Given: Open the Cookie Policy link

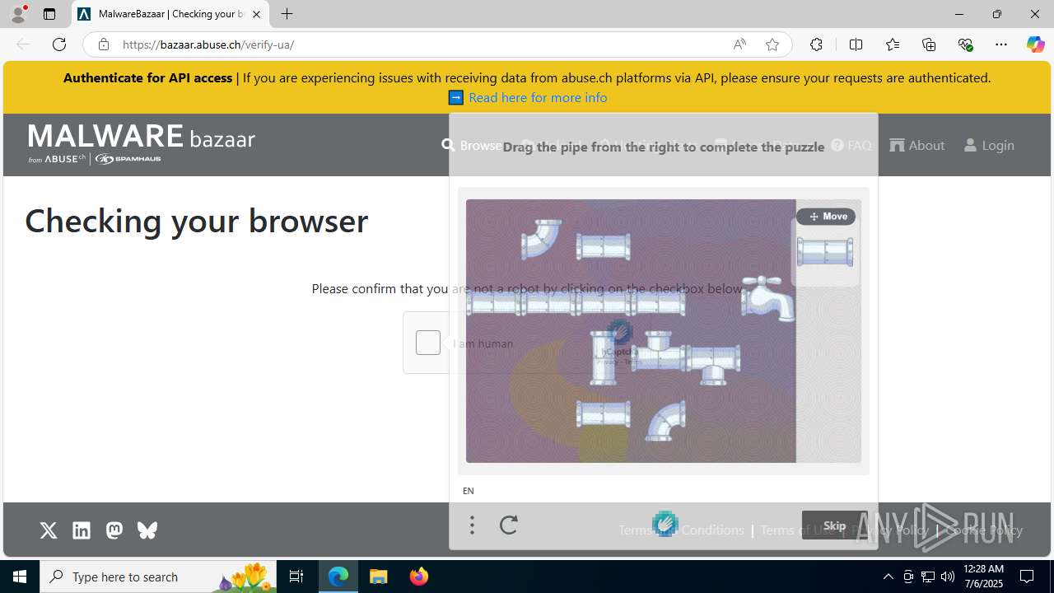Looking at the screenshot, I should [x=984, y=530].
